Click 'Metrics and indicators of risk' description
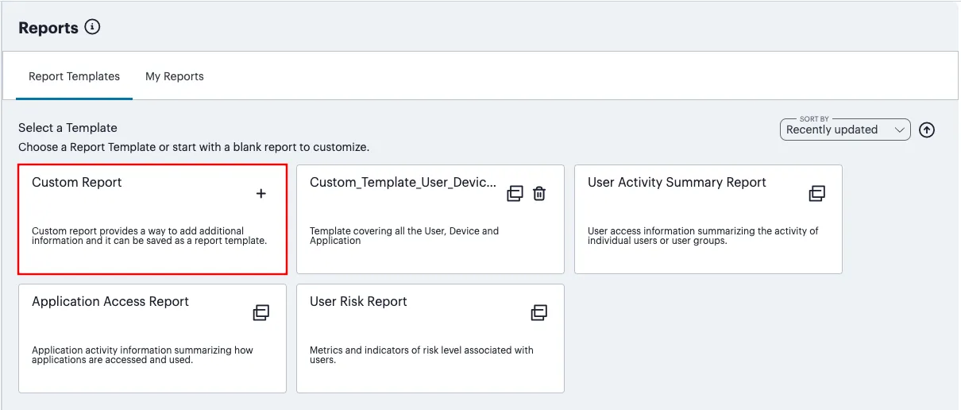The image size is (961, 410). (422, 355)
